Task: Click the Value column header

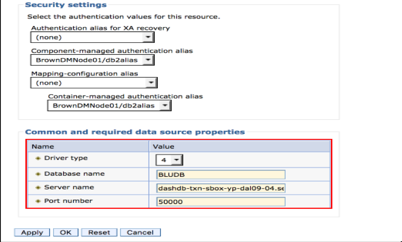Action: [x=163, y=146]
